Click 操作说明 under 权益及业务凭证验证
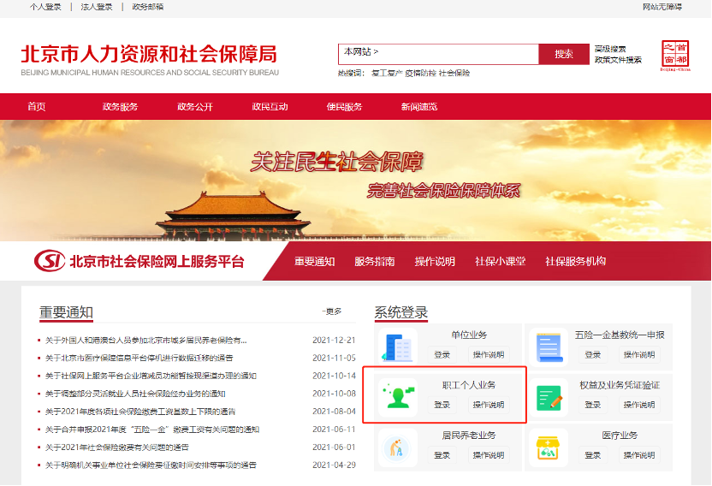Screen dimensions: 712x486 tap(639, 405)
